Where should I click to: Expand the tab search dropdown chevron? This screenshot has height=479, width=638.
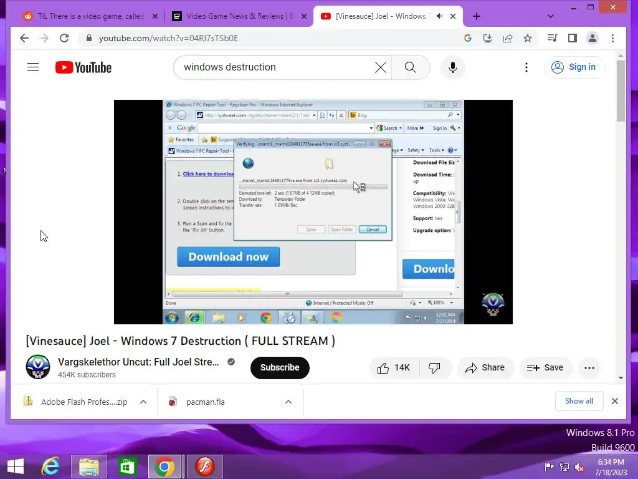pyautogui.click(x=551, y=16)
